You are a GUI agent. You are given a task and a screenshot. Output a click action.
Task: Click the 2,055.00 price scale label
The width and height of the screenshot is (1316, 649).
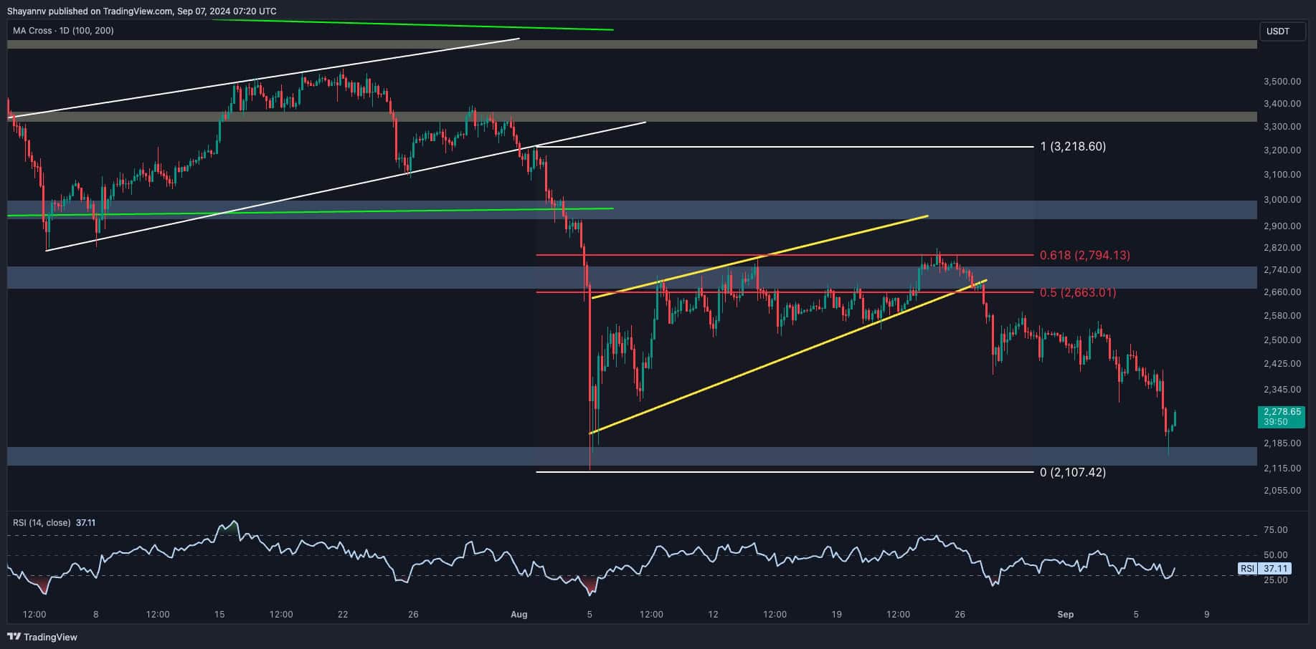pyautogui.click(x=1282, y=491)
